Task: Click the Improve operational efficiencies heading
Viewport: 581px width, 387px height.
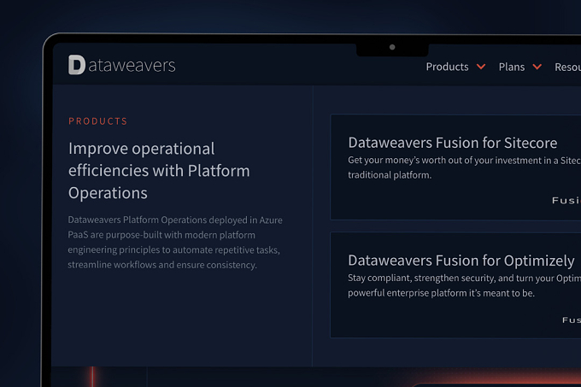Action: 159,171
